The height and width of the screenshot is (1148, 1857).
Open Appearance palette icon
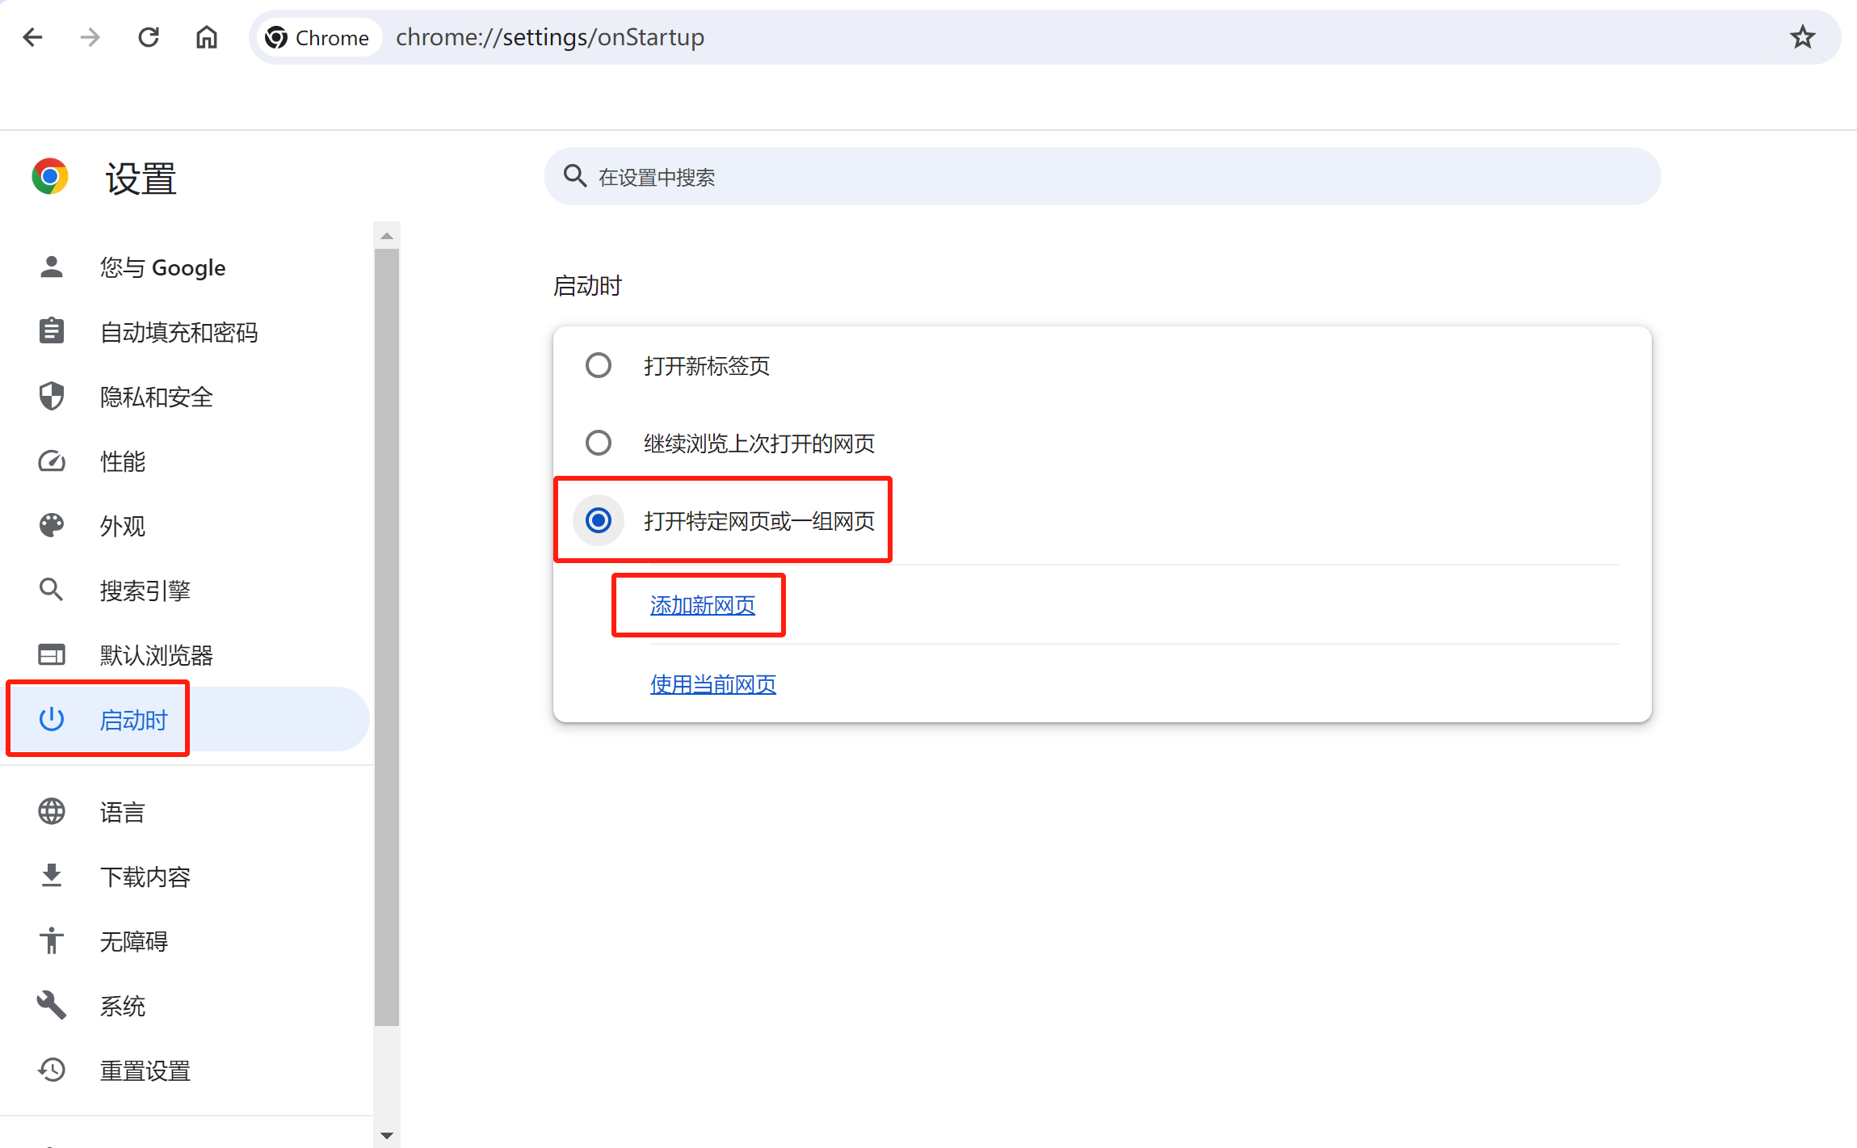tap(52, 526)
